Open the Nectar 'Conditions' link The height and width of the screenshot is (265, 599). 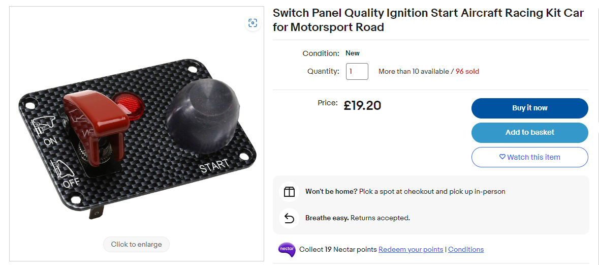pos(465,249)
